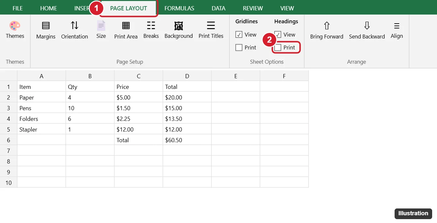This screenshot has width=437, height=223.
Task: Open the paper Size options
Action: pos(101,30)
